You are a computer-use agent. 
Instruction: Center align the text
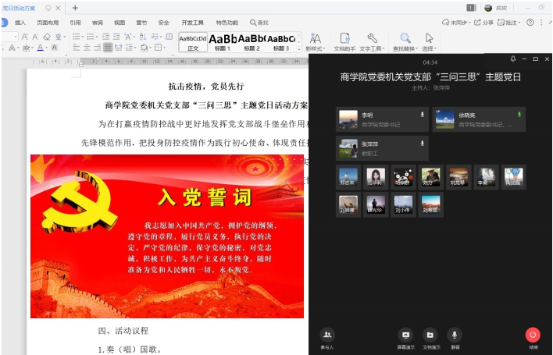pos(87,47)
